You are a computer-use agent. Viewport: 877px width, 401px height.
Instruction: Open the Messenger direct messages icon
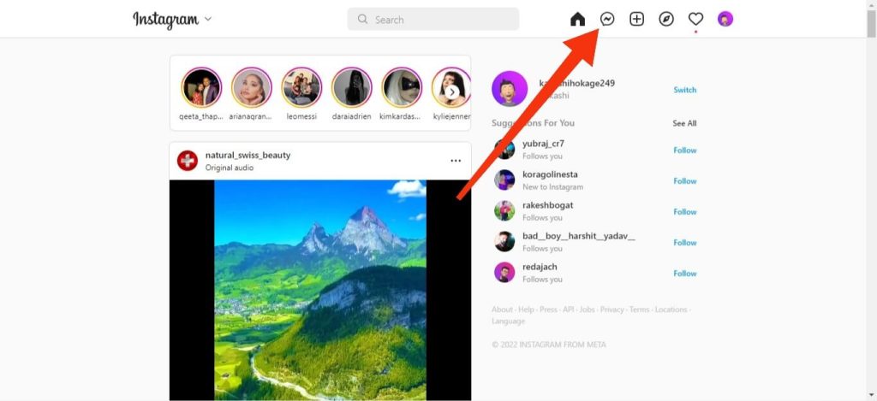pos(607,20)
